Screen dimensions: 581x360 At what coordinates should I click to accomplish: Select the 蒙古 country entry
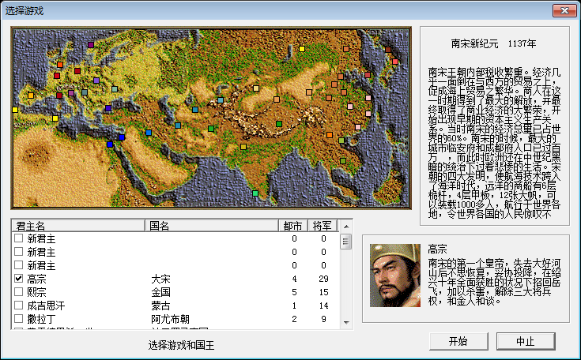pos(160,306)
